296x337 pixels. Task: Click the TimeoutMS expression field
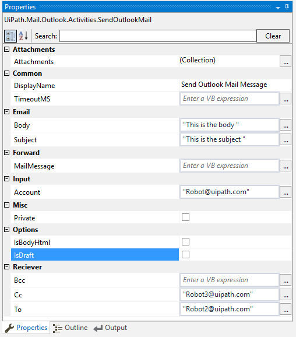pyautogui.click(x=230, y=99)
